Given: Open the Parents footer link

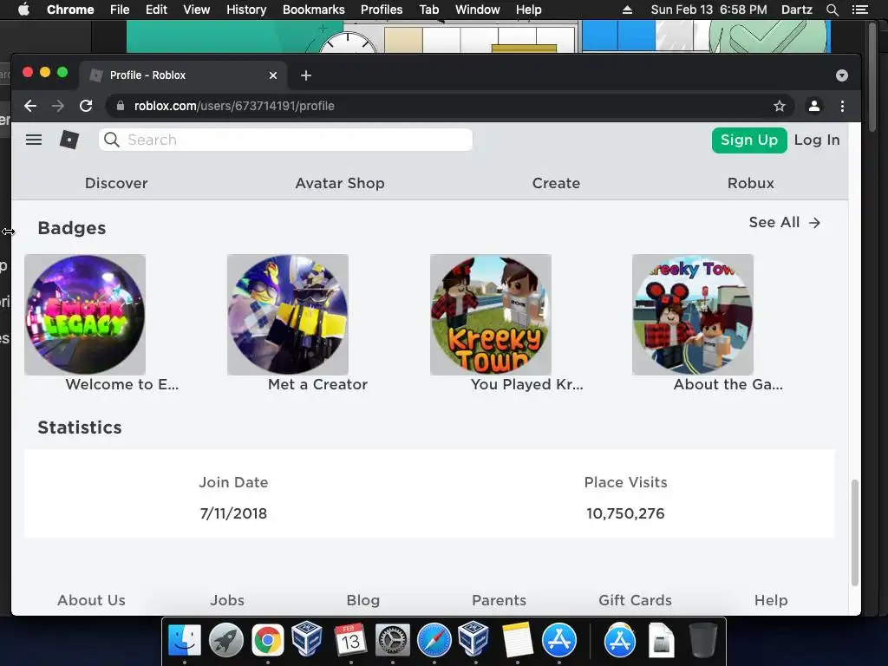Looking at the screenshot, I should (x=499, y=600).
